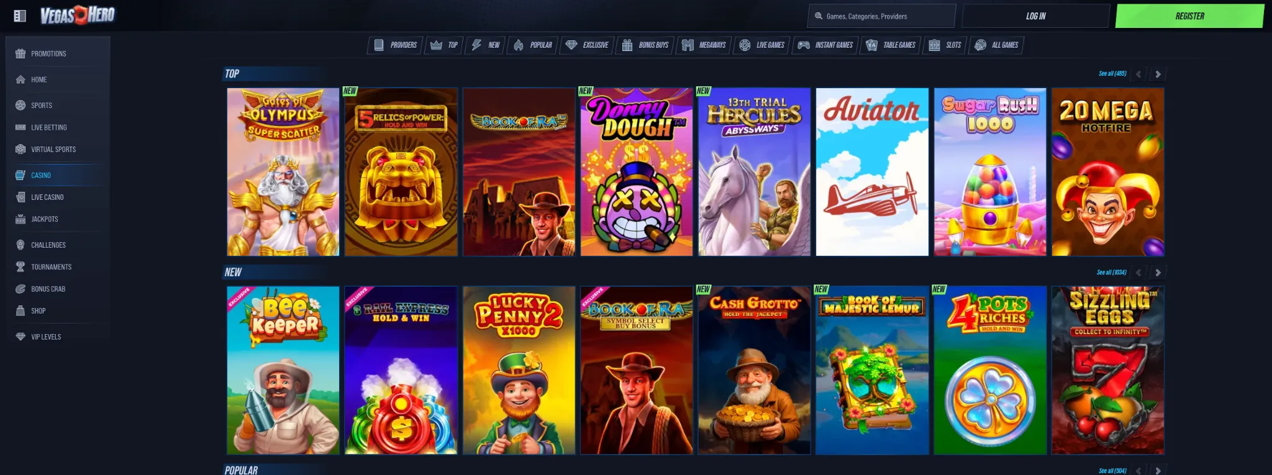
Task: Focus the Games, Categories, Providers search field
Action: pos(881,16)
